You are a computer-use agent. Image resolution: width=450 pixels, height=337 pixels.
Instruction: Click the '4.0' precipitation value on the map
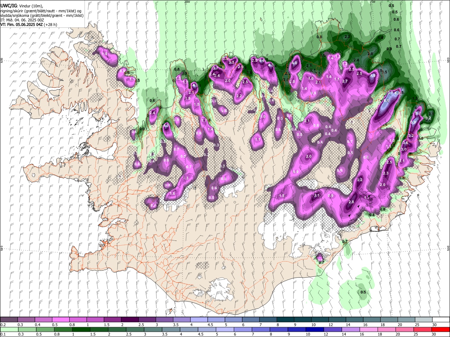[x=295, y=63]
